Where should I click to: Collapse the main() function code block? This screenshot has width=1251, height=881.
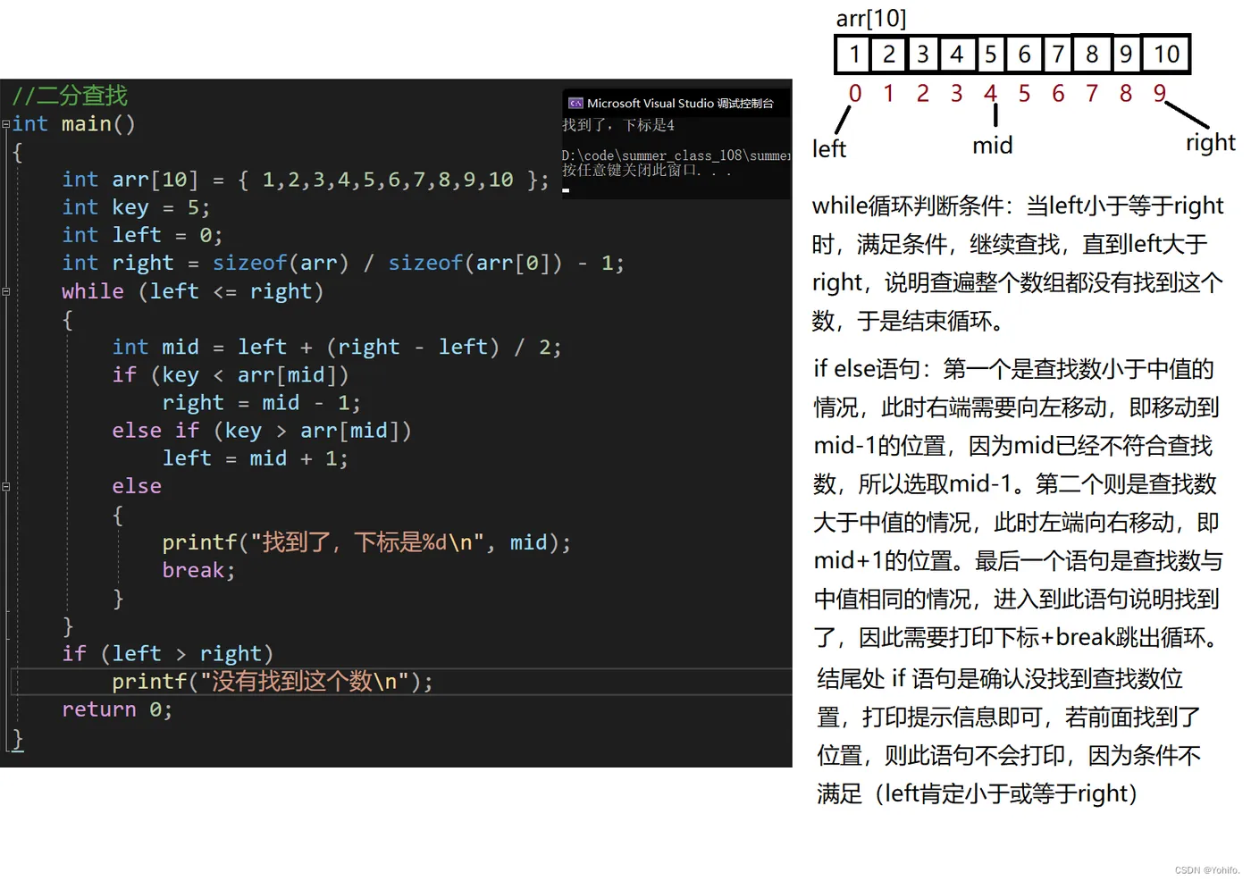[x=5, y=123]
